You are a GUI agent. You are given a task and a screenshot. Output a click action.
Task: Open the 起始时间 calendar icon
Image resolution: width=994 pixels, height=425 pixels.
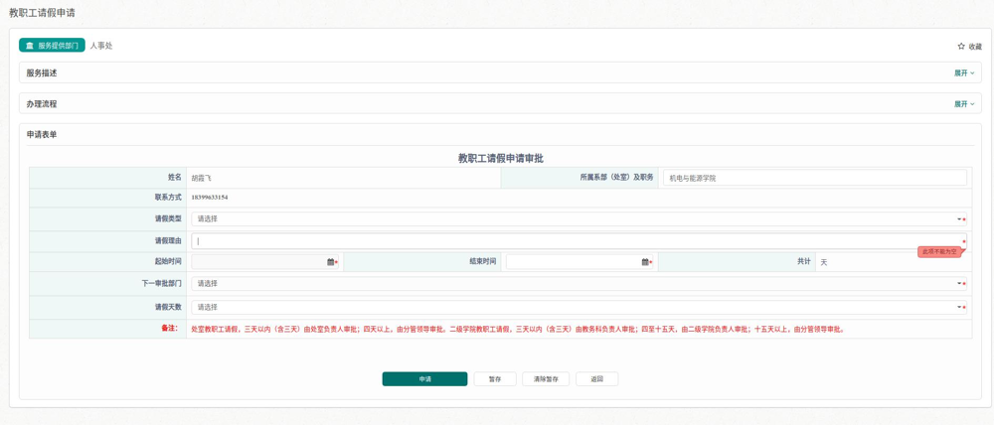[x=331, y=262]
